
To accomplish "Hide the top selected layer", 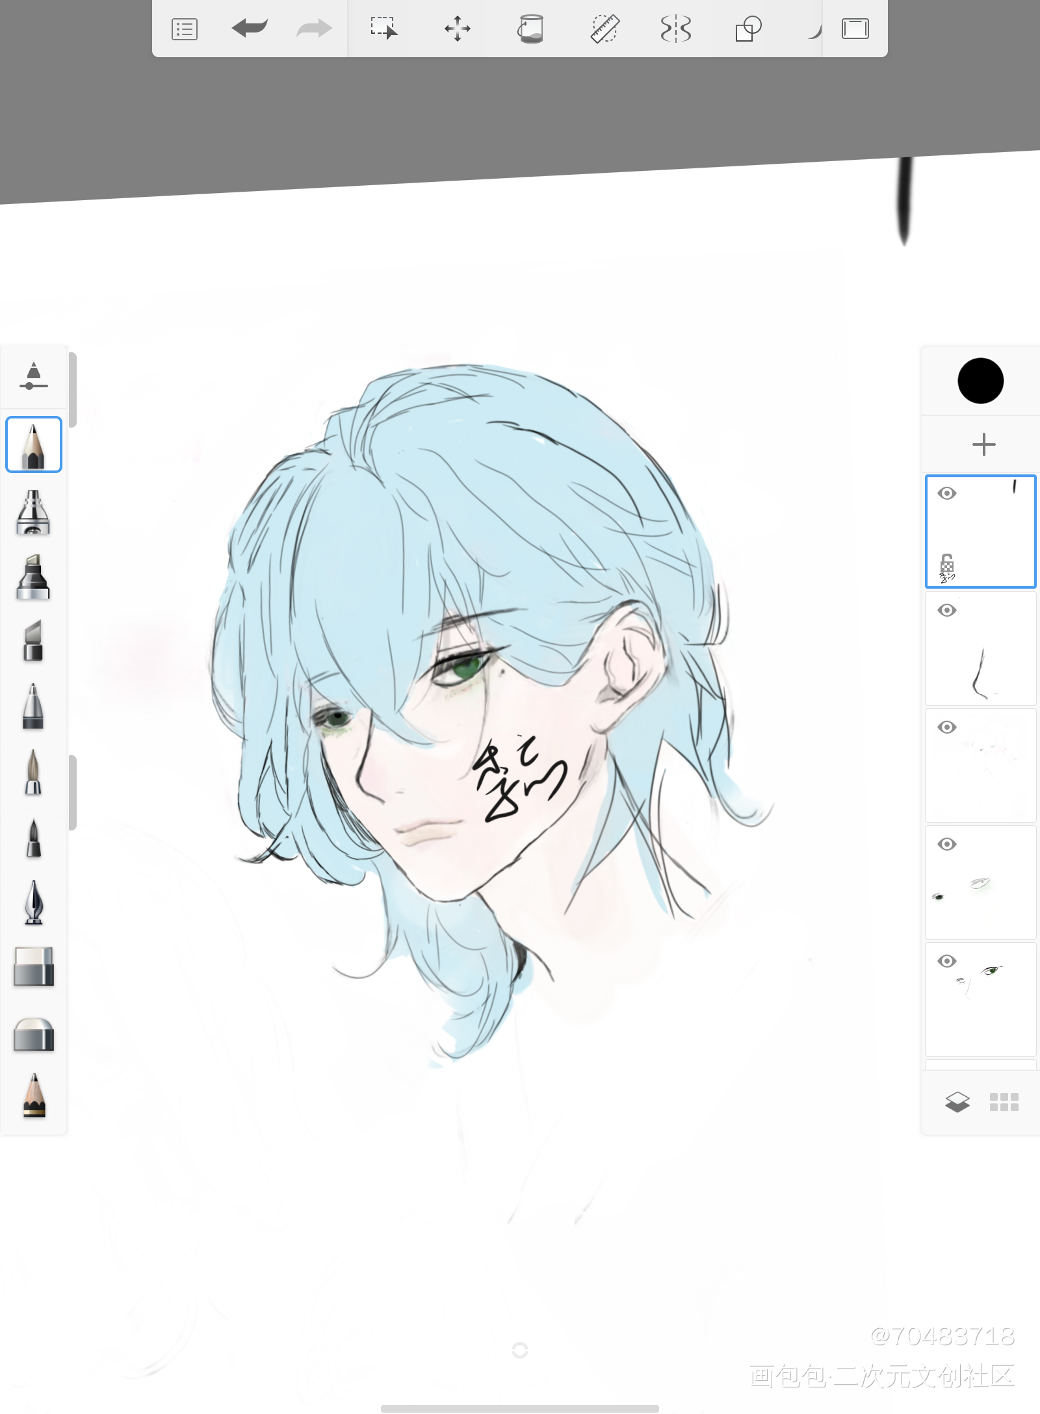I will pos(947,493).
